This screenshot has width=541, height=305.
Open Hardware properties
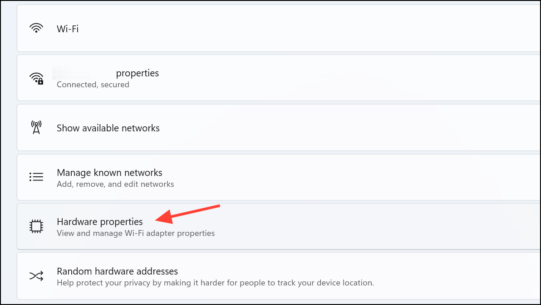pyautogui.click(x=279, y=227)
